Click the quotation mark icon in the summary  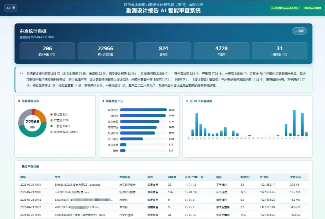coord(22,73)
